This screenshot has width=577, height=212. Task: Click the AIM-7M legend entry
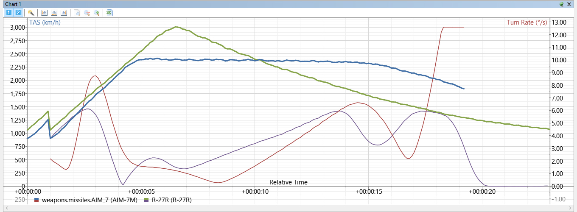pyautogui.click(x=90, y=200)
